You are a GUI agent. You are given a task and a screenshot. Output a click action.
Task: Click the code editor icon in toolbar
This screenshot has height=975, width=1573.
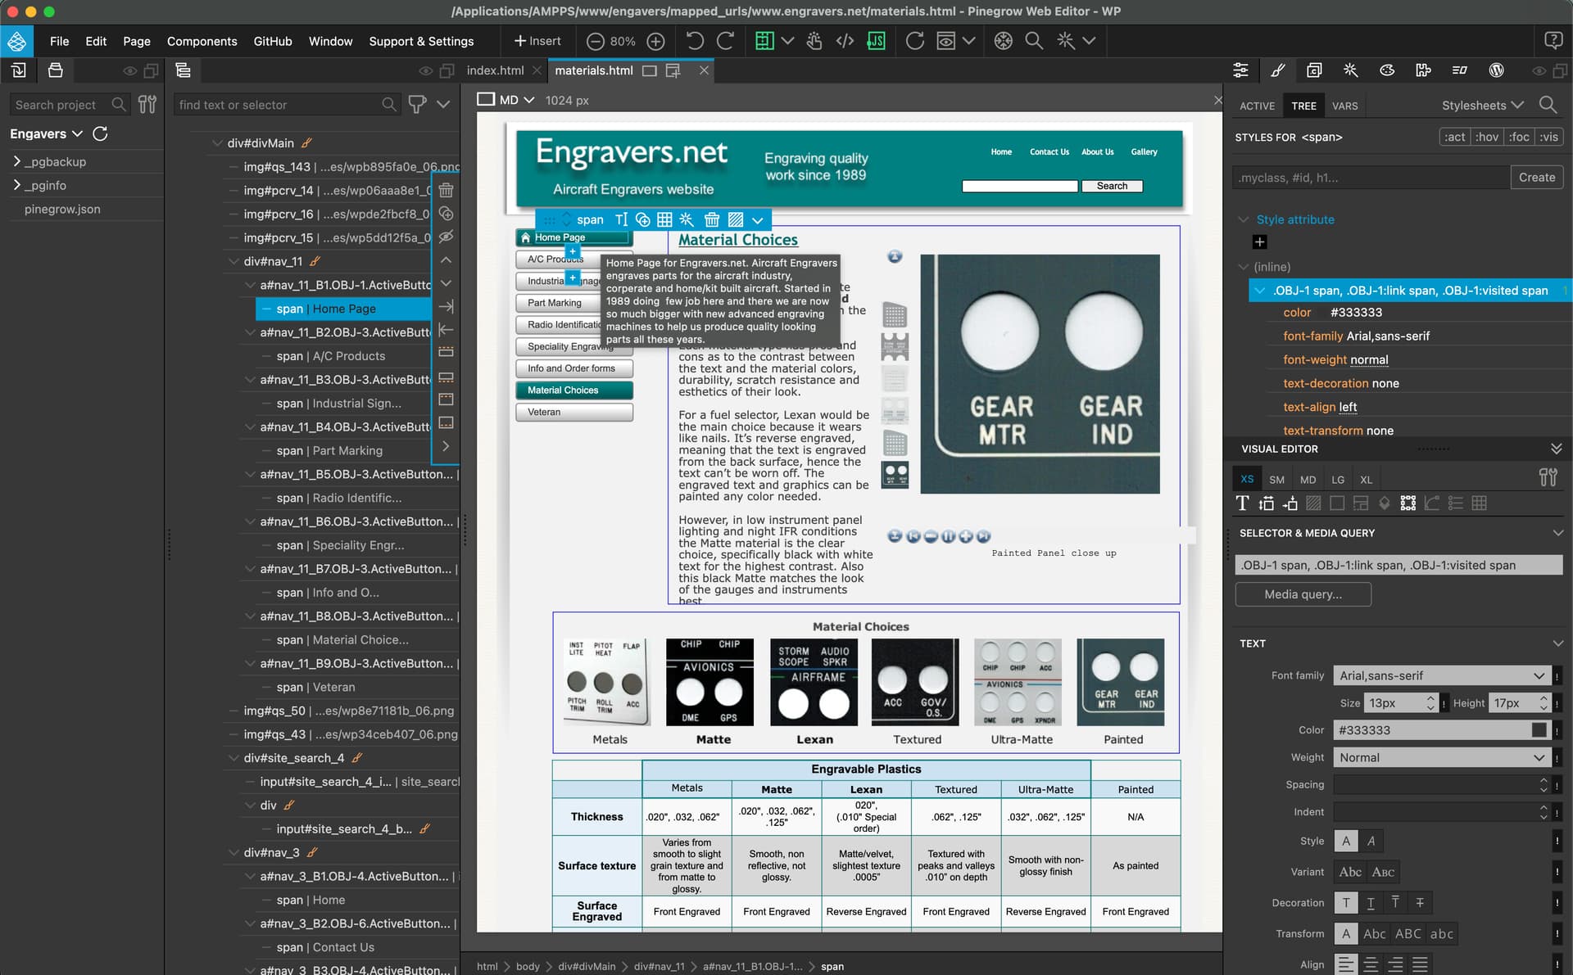coord(845,41)
